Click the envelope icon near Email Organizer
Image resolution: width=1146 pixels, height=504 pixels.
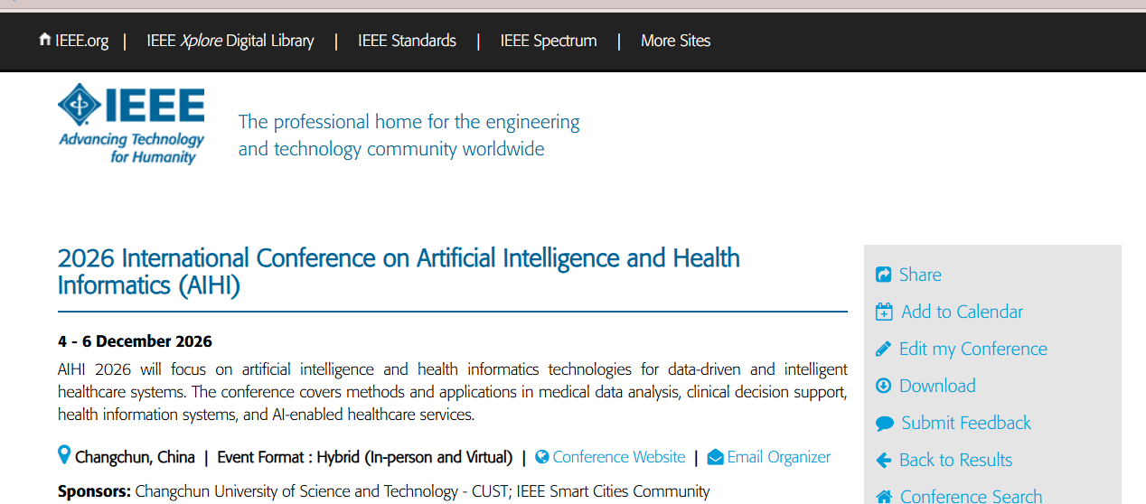[x=715, y=457]
